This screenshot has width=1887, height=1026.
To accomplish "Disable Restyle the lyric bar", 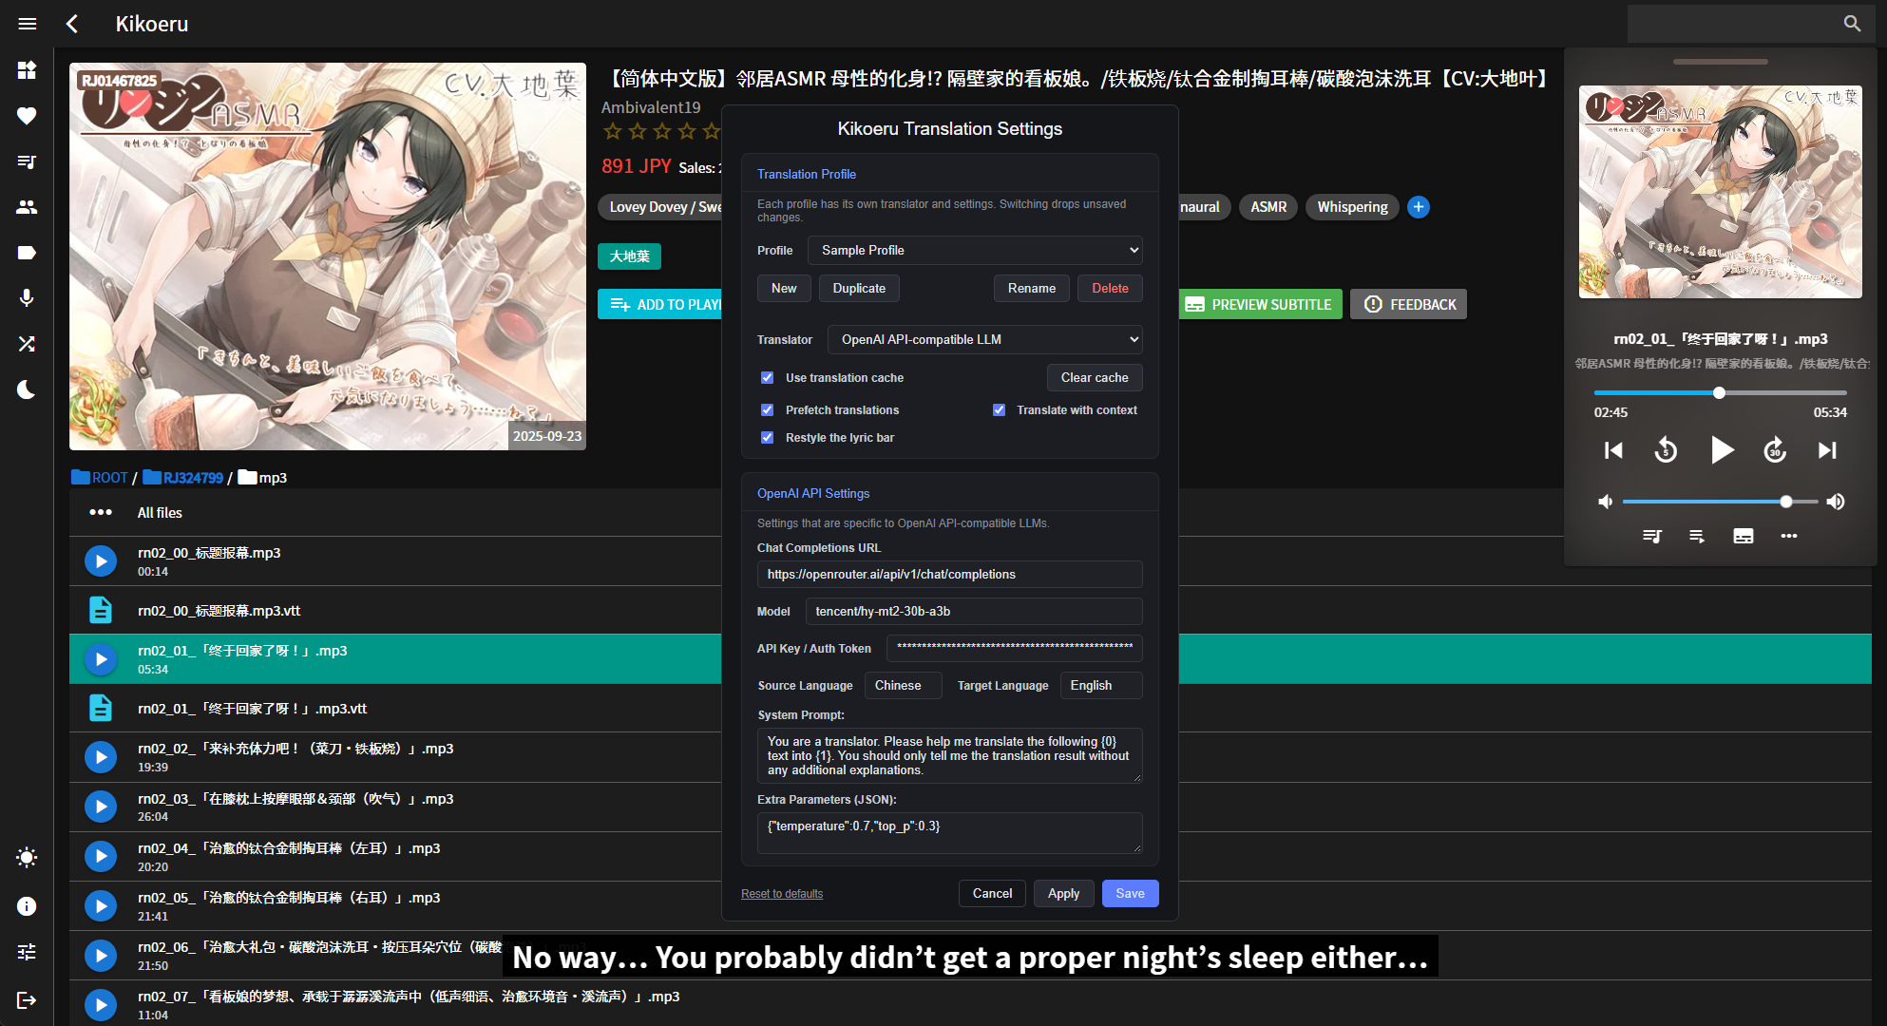I will coord(768,438).
